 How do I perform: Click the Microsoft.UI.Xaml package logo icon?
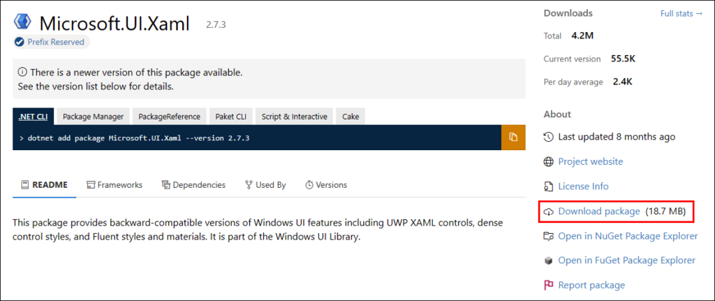point(22,22)
